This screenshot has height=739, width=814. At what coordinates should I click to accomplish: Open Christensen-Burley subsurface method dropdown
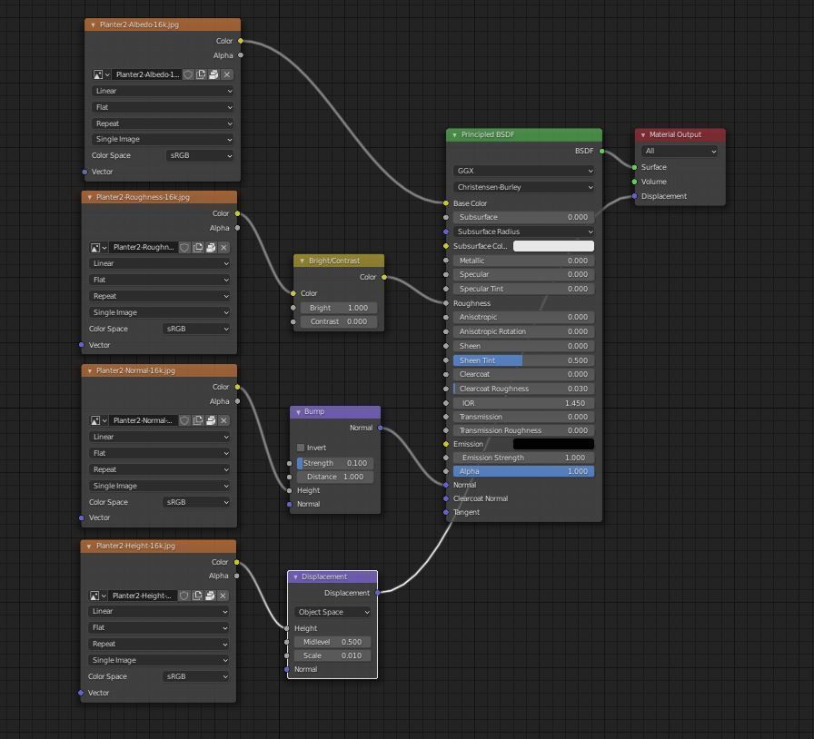point(524,187)
